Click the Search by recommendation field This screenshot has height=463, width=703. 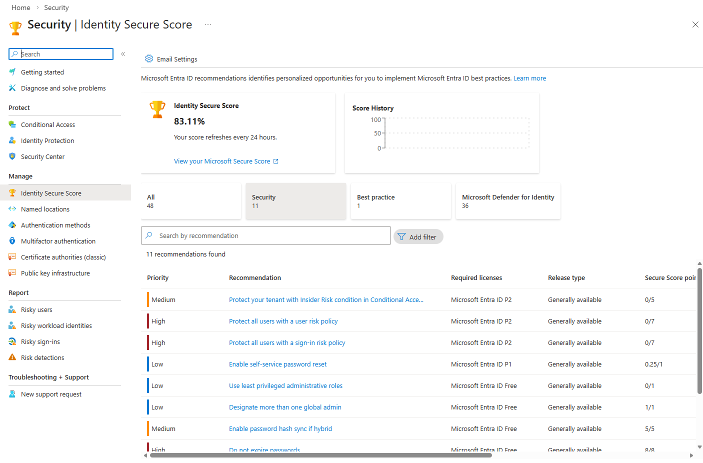click(266, 235)
